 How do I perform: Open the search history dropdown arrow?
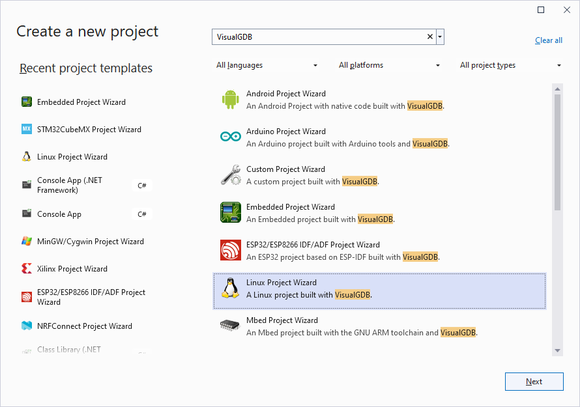click(440, 36)
